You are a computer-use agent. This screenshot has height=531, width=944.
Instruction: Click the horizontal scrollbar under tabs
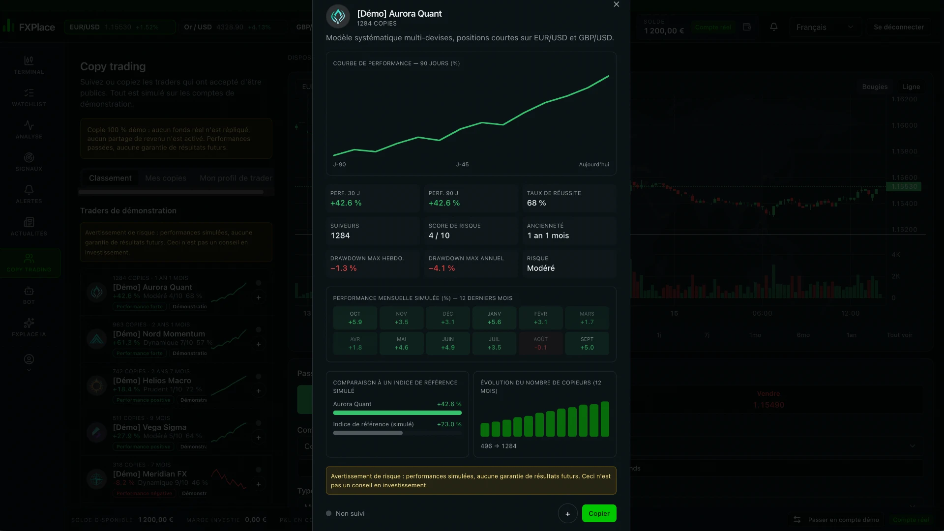pos(171,192)
